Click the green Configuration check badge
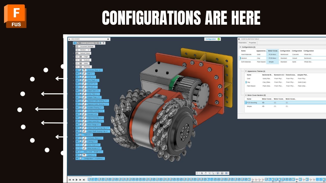 click(219, 39)
